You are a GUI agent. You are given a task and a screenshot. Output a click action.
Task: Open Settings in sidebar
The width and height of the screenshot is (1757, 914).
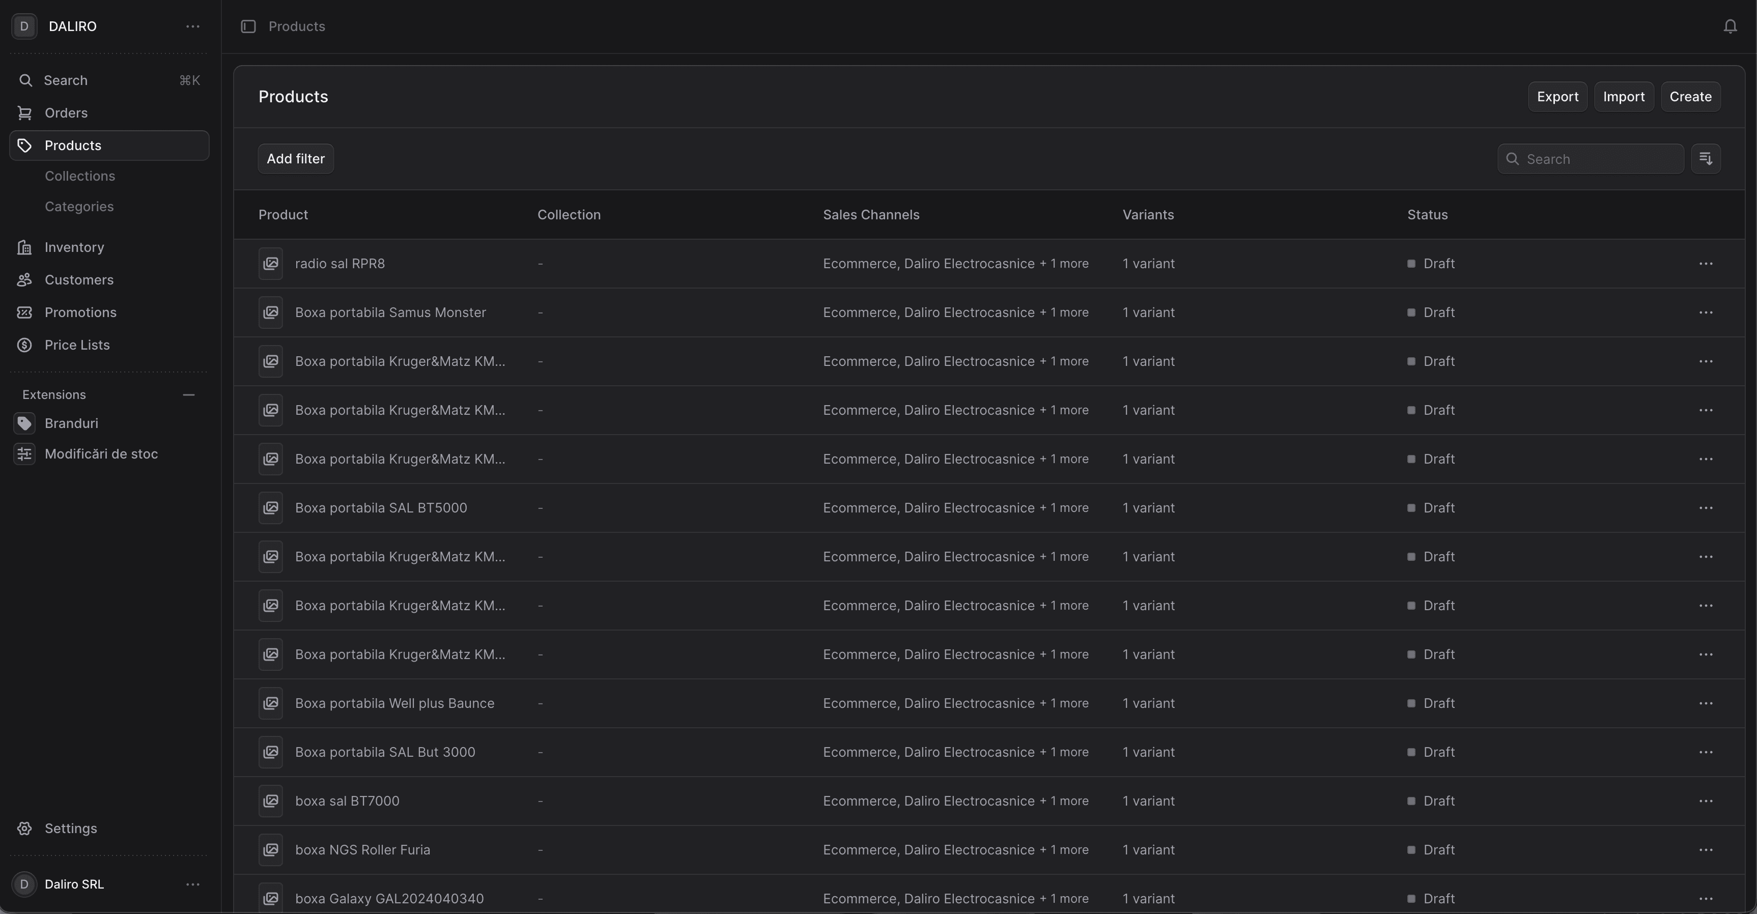pos(109,829)
